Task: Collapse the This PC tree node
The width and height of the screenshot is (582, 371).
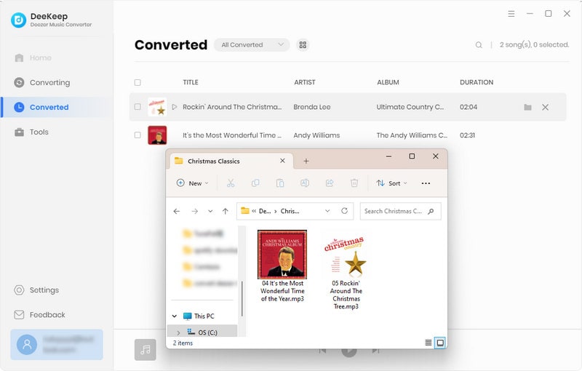Action: tap(174, 316)
